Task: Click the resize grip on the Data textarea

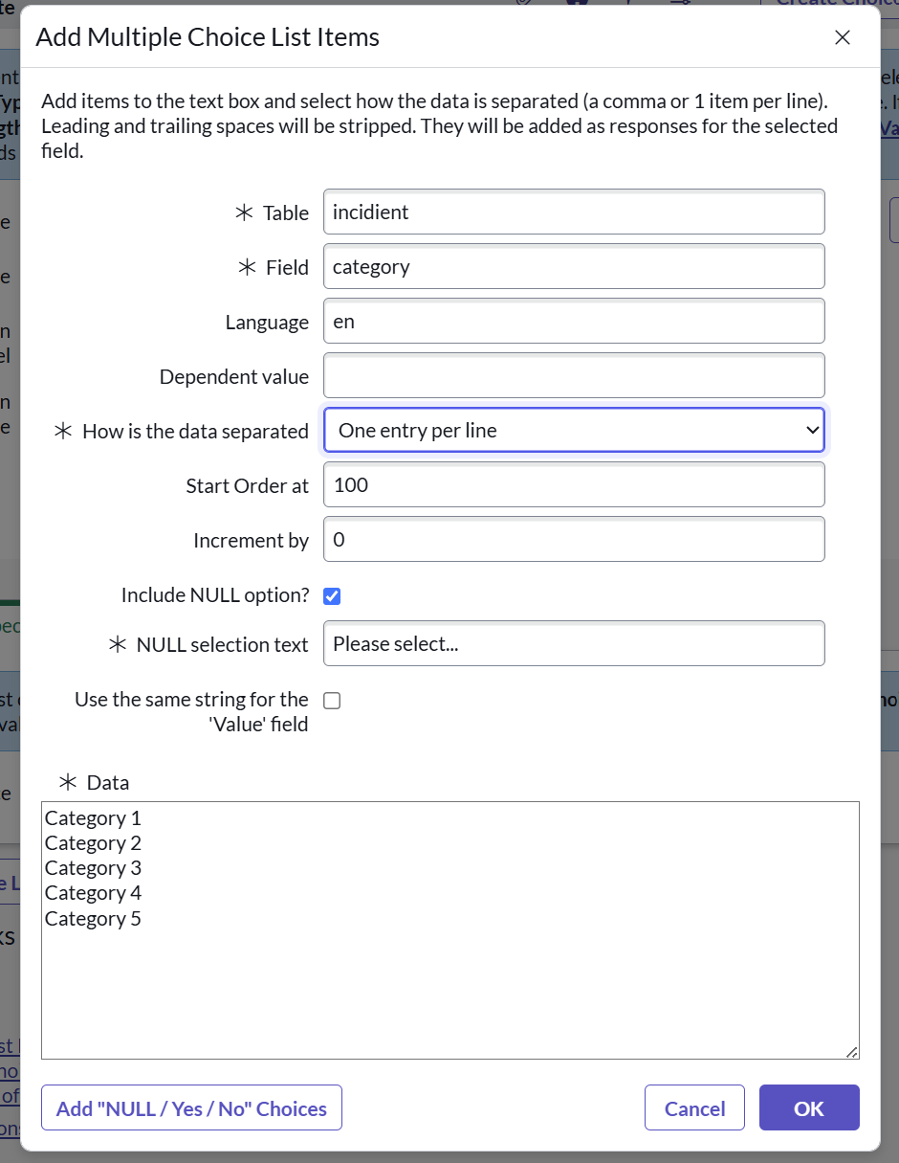Action: [851, 1052]
